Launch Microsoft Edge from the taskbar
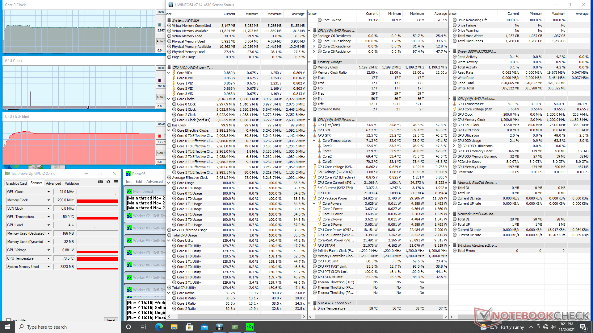Screen dimensions: 593x333 pos(159,327)
